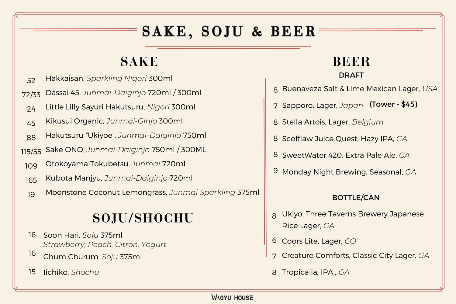456x304 pixels.
Task: Click Kikusui Organic Junmai-Ginjo line
Action: tap(114, 121)
